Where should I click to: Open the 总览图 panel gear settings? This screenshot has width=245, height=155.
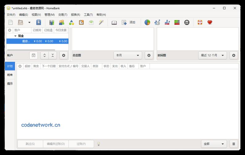click(x=149, y=55)
